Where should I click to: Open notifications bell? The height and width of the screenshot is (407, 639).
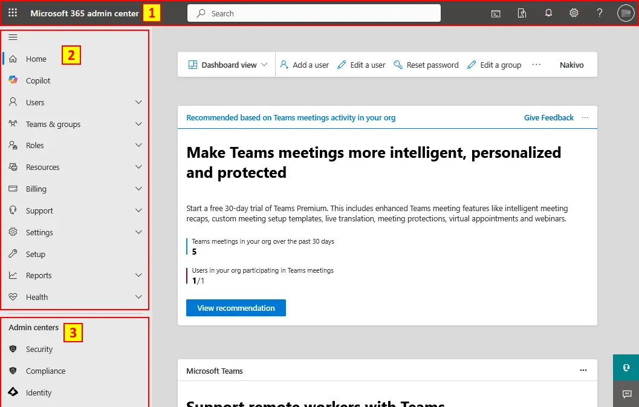(548, 13)
